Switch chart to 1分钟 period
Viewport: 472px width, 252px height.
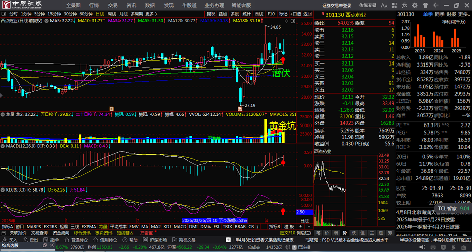pos(26,14)
